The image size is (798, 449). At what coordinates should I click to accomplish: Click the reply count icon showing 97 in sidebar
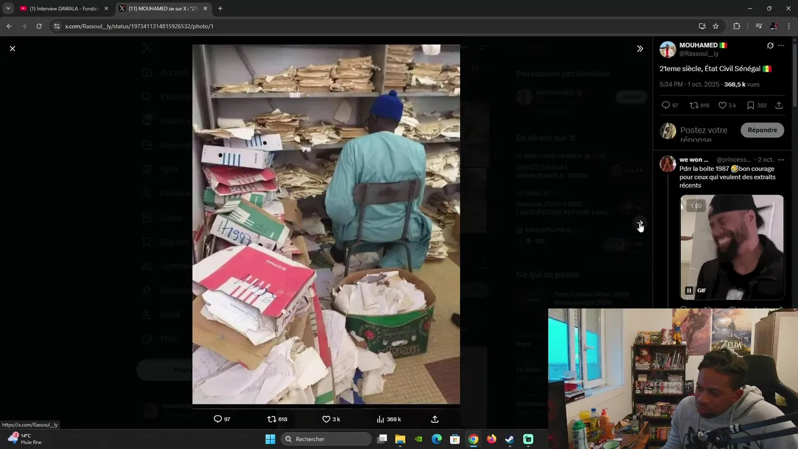click(670, 105)
